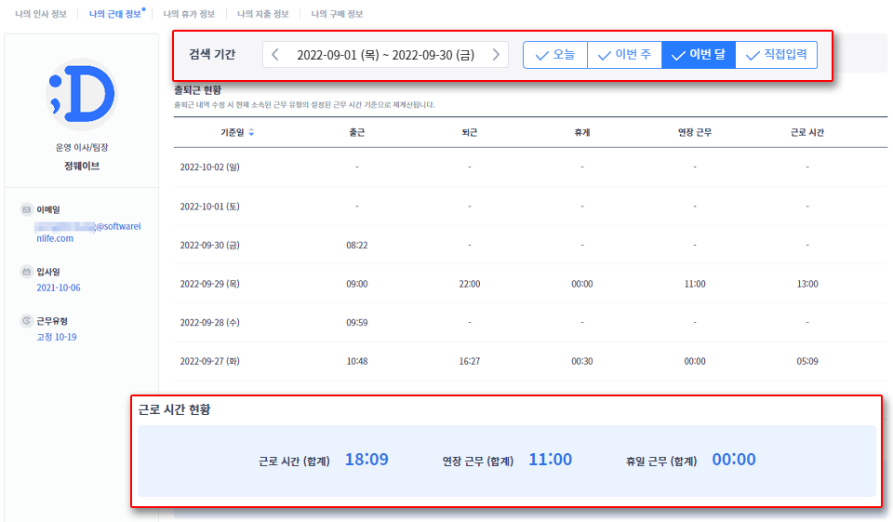Viewport: 893px width, 522px height.
Task: Open the 나의 인사 정보 tab
Action: click(x=41, y=14)
